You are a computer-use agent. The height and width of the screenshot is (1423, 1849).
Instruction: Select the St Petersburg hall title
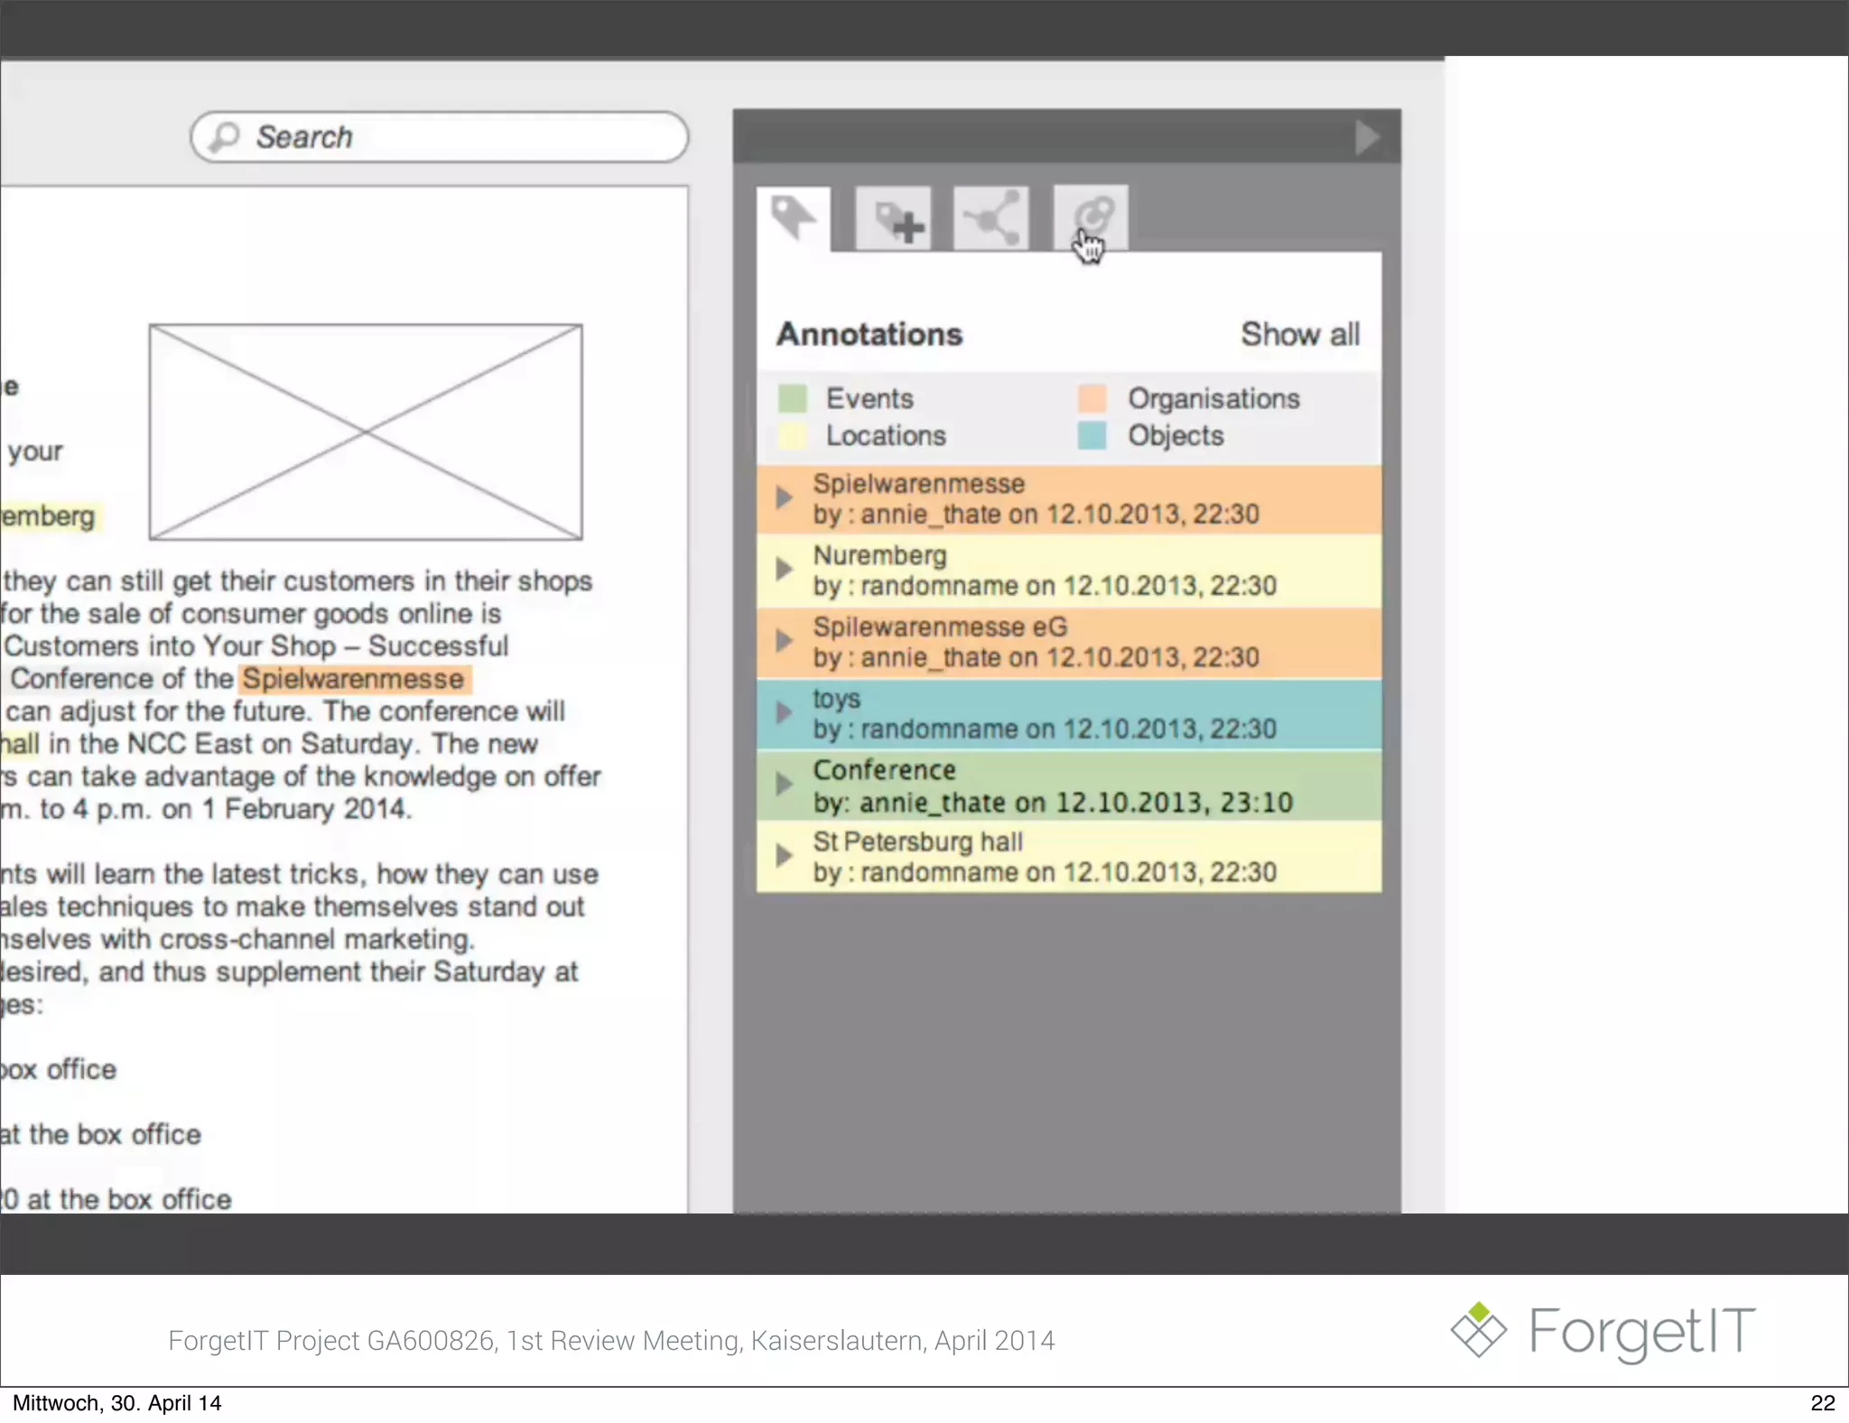917,842
